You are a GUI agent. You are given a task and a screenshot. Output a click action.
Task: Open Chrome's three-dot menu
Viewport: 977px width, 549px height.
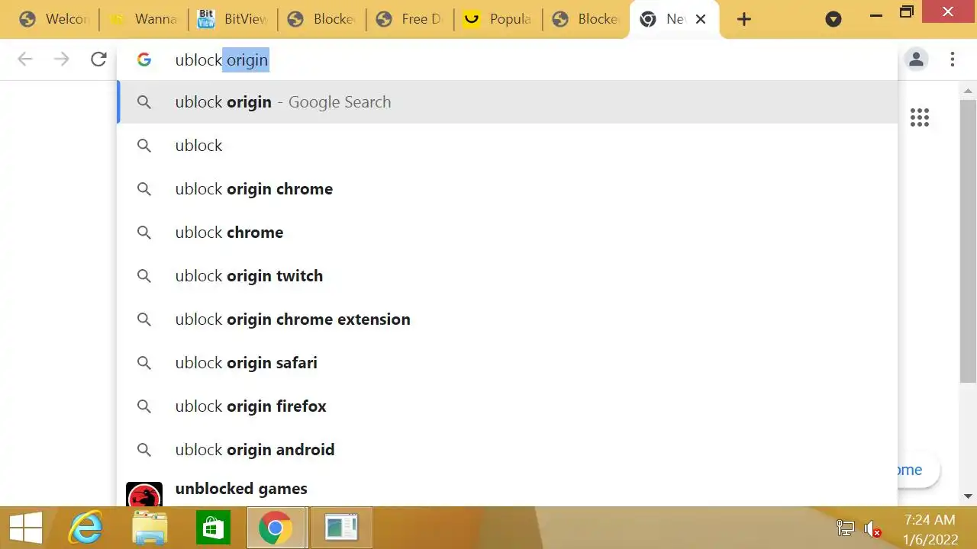953,59
